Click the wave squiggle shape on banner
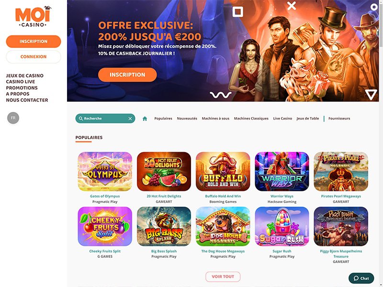The image size is (383, 287). (x=221, y=95)
